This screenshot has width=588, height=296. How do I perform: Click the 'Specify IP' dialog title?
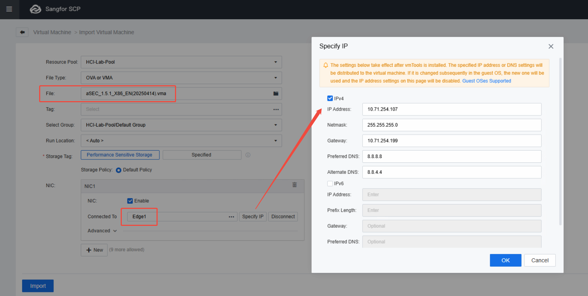coord(333,46)
